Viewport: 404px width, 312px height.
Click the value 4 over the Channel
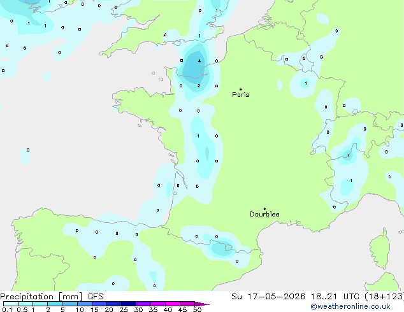(x=199, y=61)
